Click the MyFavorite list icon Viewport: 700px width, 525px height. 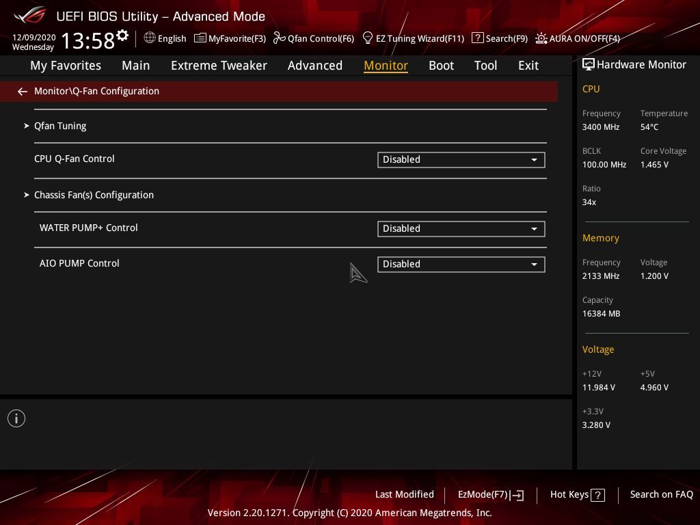click(200, 38)
